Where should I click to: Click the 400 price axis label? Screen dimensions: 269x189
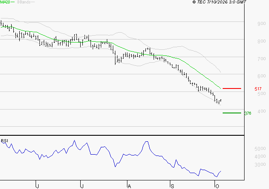[x=262, y=111]
